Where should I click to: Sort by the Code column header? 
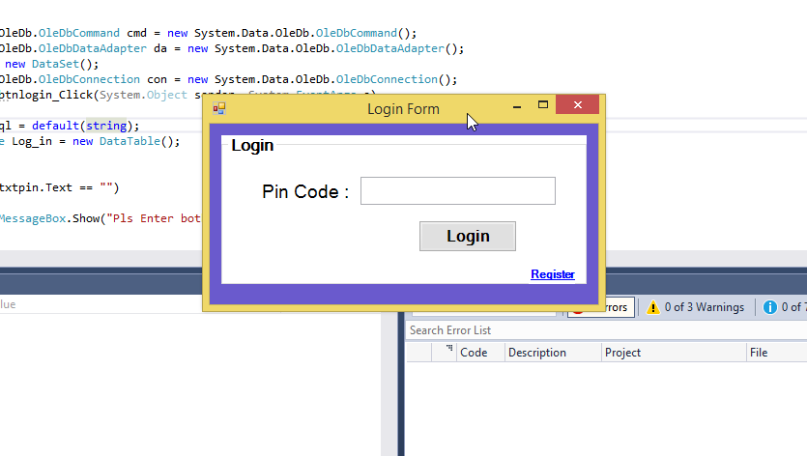tap(474, 353)
